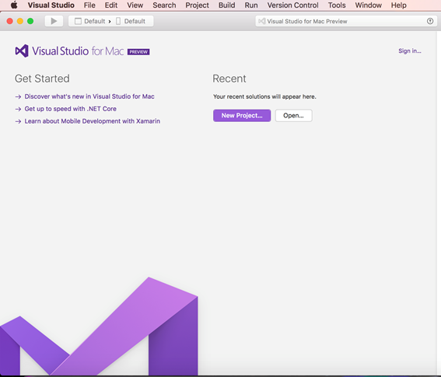Click the PREVIEW badge next to title
This screenshot has width=441, height=377.
coord(138,52)
